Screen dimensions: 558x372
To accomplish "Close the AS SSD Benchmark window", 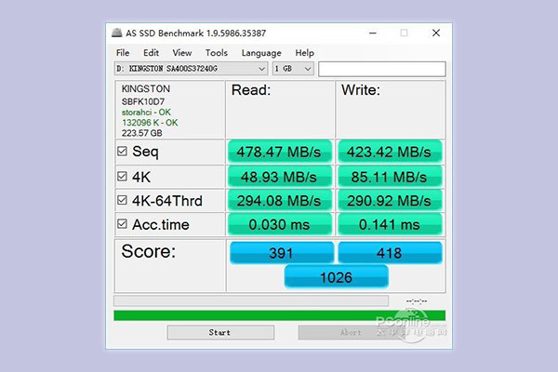I will pos(436,33).
